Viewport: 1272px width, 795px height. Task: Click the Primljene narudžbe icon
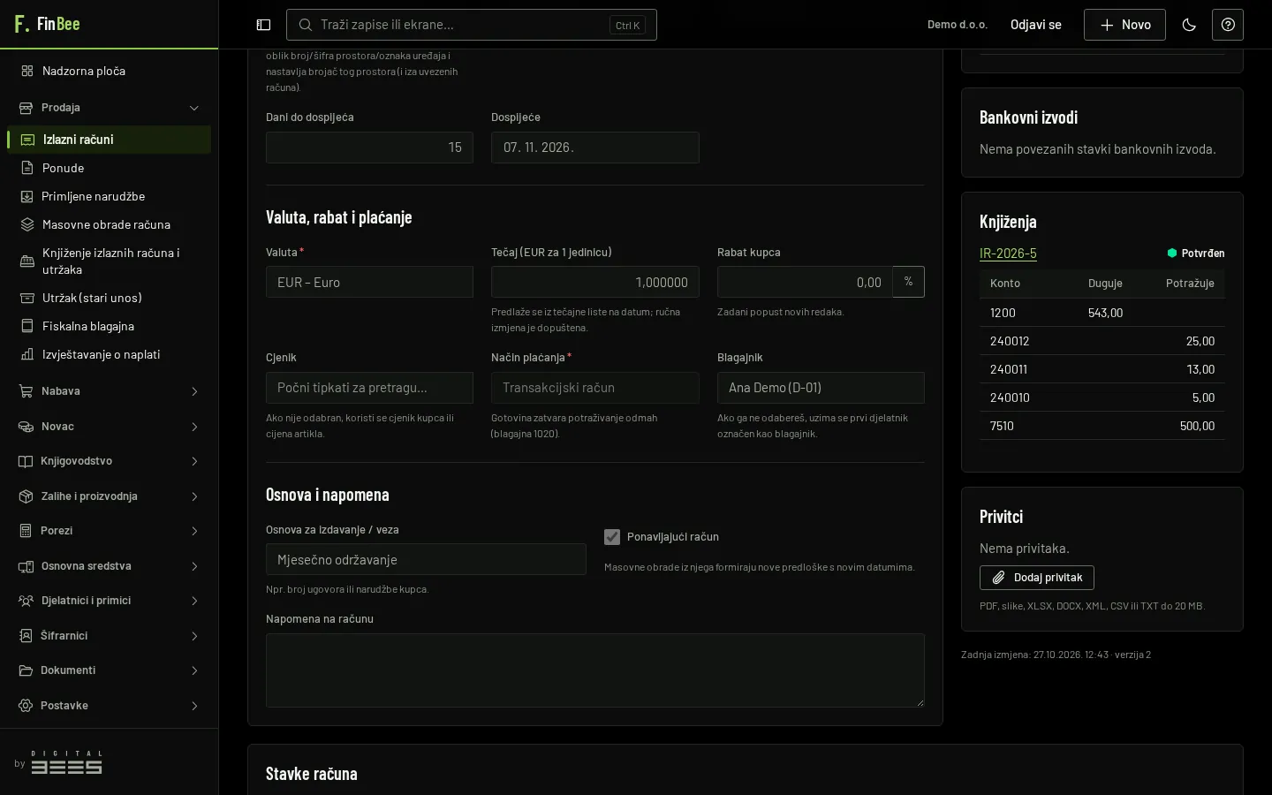[x=27, y=196]
